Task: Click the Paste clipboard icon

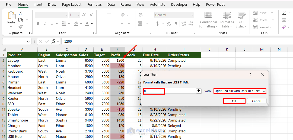Action: tap(11, 15)
